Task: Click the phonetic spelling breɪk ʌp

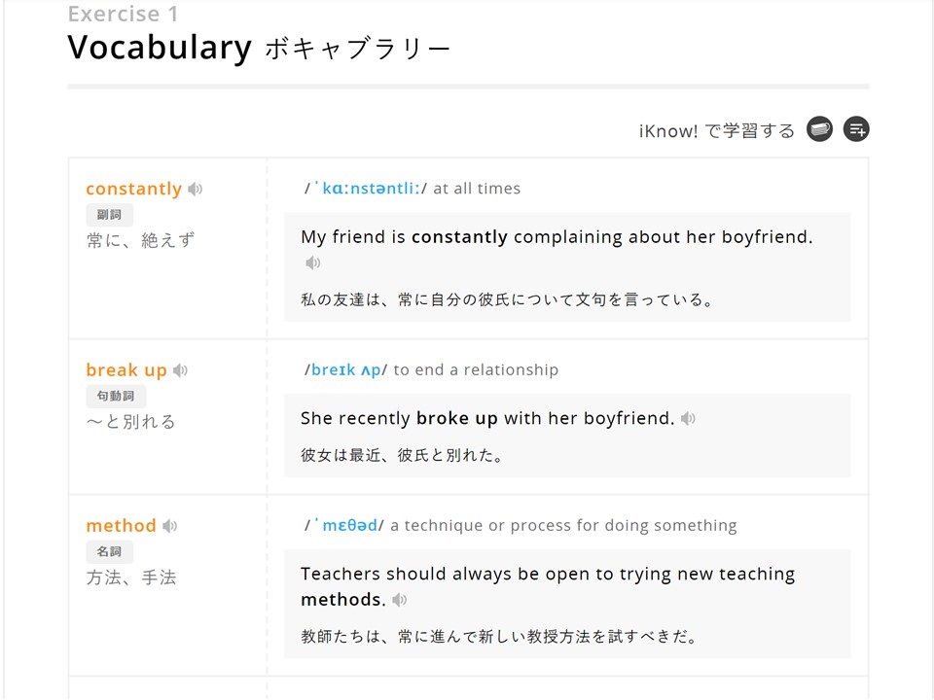Action: tap(346, 370)
